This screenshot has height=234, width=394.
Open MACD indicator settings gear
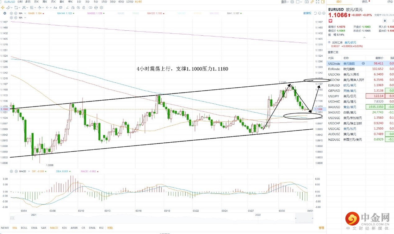pos(11,171)
